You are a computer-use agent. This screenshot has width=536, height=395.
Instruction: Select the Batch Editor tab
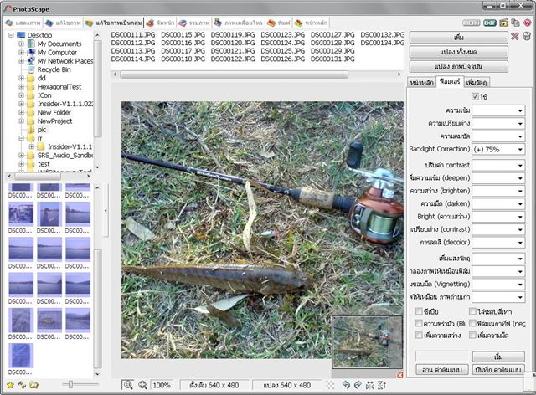point(114,23)
